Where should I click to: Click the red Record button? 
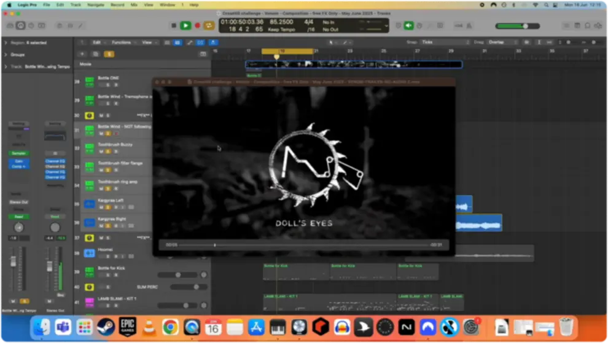pyautogui.click(x=197, y=25)
